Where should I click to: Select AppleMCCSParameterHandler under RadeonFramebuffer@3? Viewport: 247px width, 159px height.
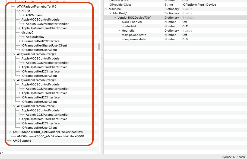(47, 115)
